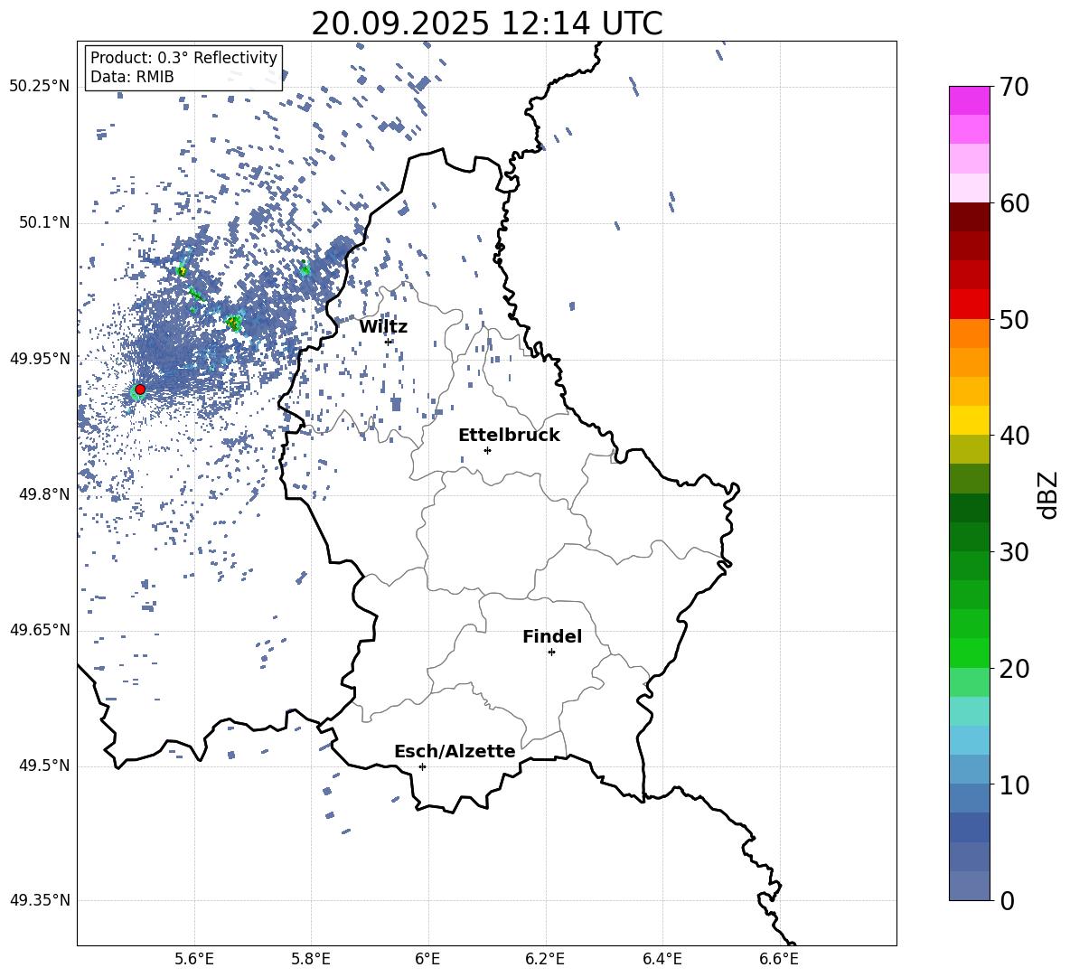Click the 5.8°E longitude label
1070x977 pixels.
click(x=311, y=959)
